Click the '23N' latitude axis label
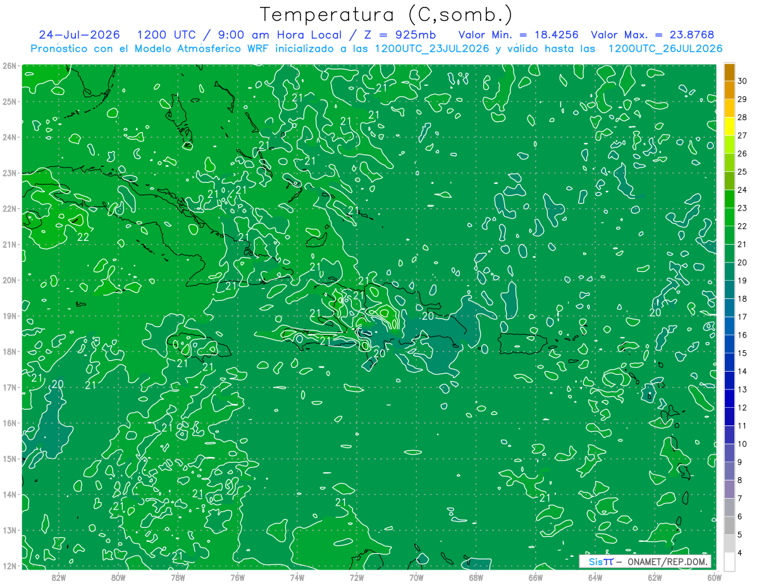The width and height of the screenshot is (759, 586). coord(9,173)
